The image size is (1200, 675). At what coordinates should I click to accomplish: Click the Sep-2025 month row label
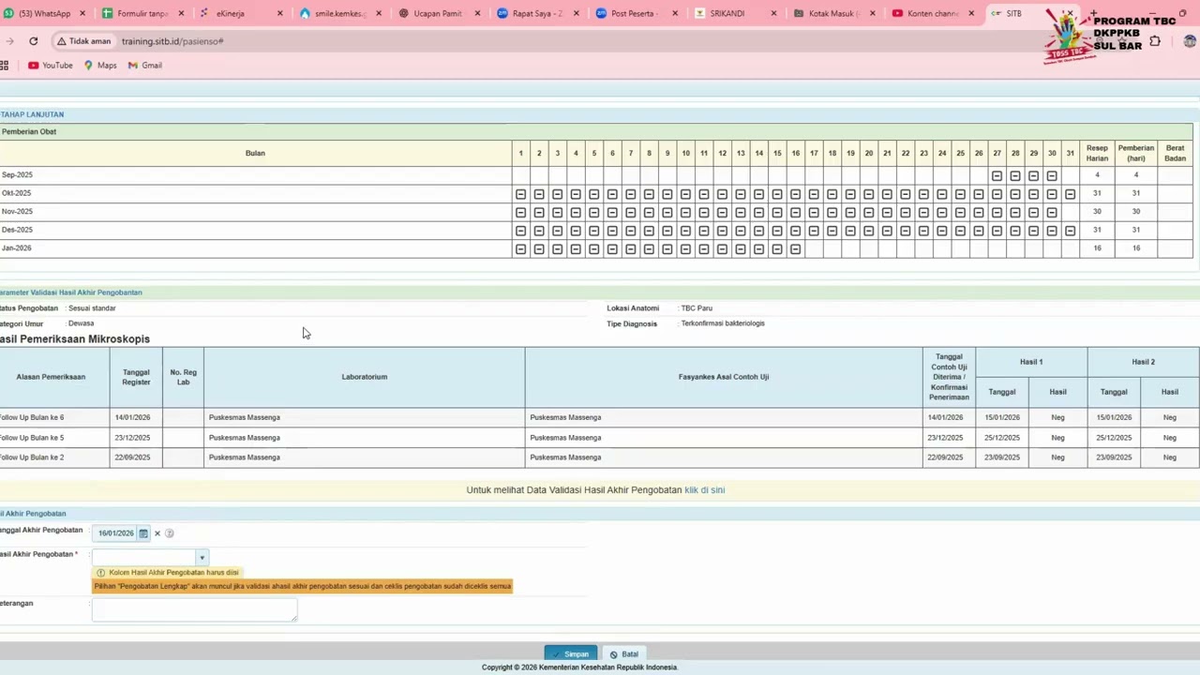point(17,175)
